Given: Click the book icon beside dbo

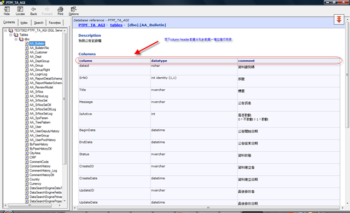Looking at the screenshot, I should point(21,39).
